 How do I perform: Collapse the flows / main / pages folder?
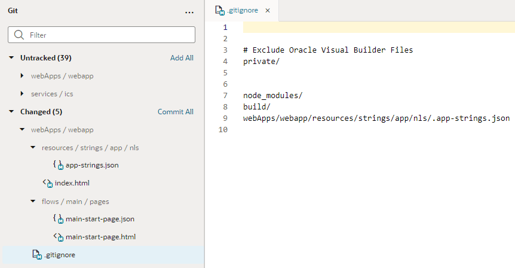click(33, 202)
